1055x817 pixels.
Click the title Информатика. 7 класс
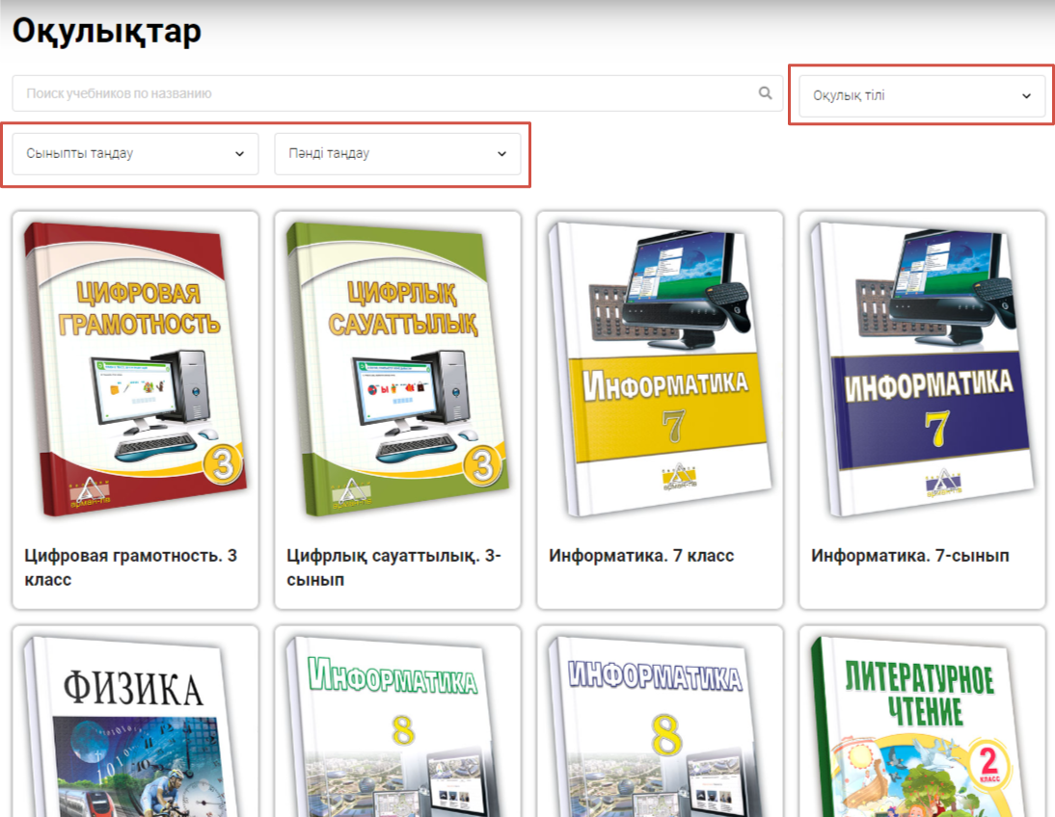(x=641, y=556)
